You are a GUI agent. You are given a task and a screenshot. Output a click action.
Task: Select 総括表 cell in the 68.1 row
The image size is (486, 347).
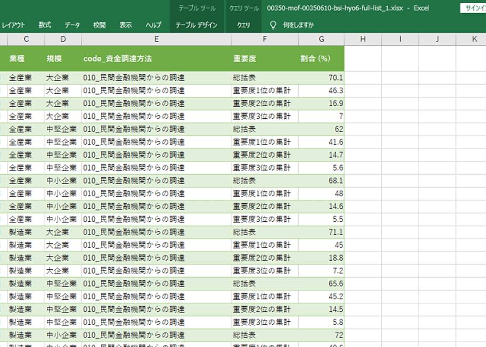click(x=265, y=181)
